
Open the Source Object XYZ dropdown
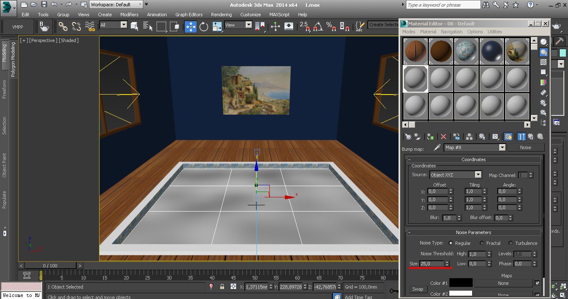click(x=478, y=175)
